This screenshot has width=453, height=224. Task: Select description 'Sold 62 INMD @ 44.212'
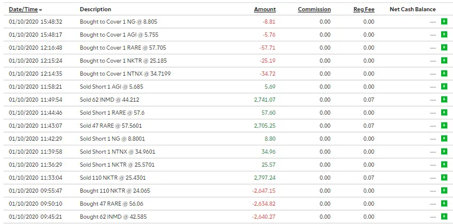tap(109, 99)
